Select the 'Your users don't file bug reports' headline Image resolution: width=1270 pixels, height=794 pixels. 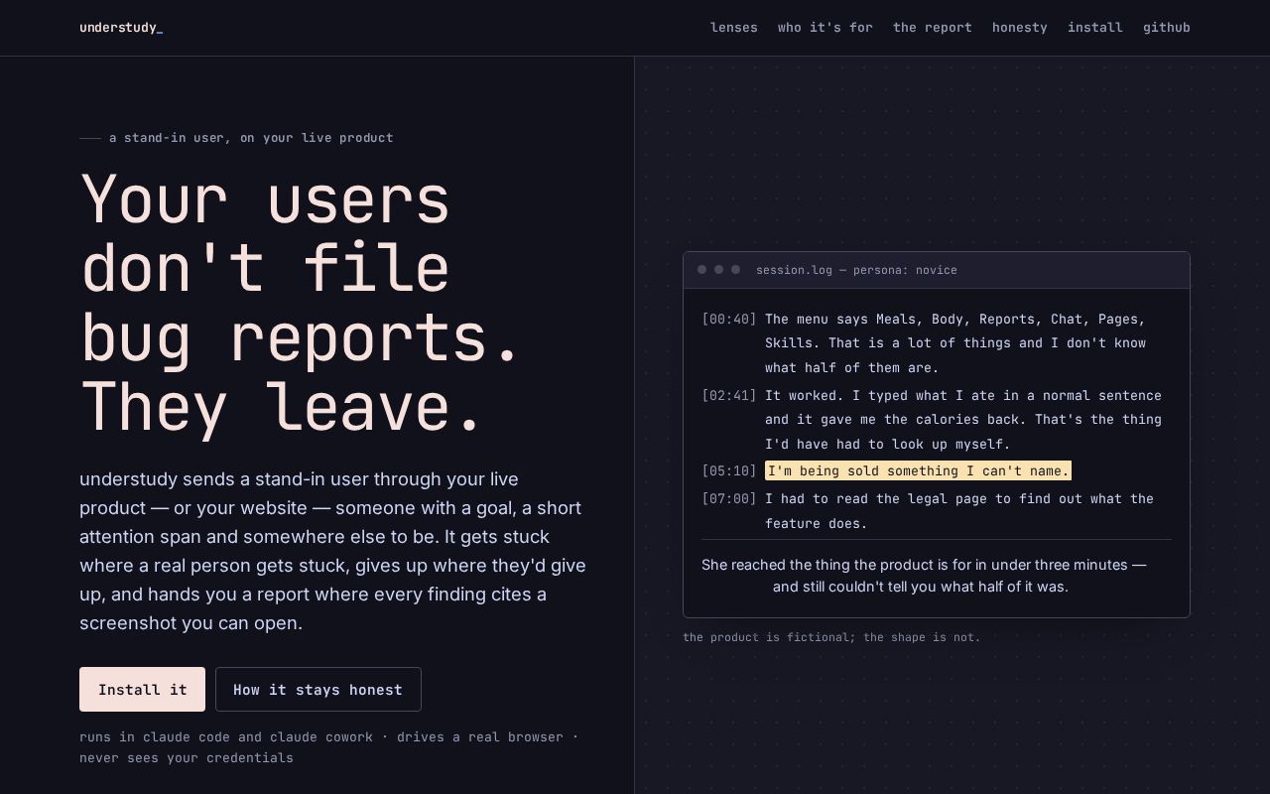(302, 304)
